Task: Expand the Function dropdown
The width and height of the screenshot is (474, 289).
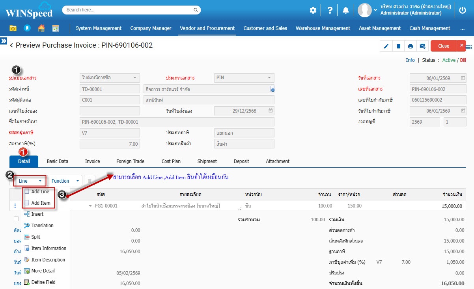Action: [x=65, y=181]
